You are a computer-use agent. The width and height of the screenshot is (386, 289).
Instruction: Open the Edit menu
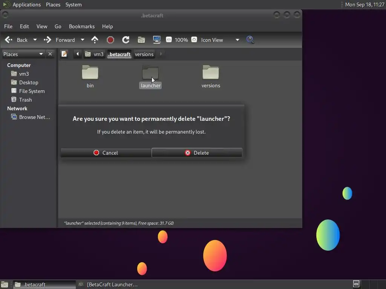coord(25,26)
